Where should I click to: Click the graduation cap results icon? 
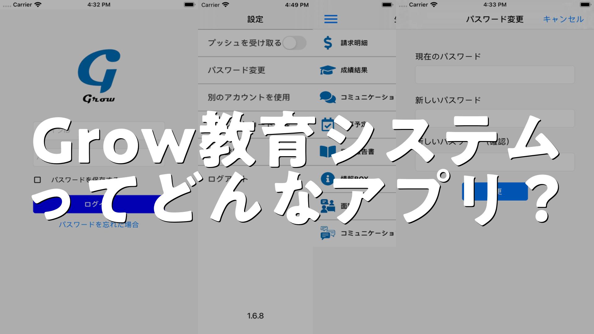[328, 70]
